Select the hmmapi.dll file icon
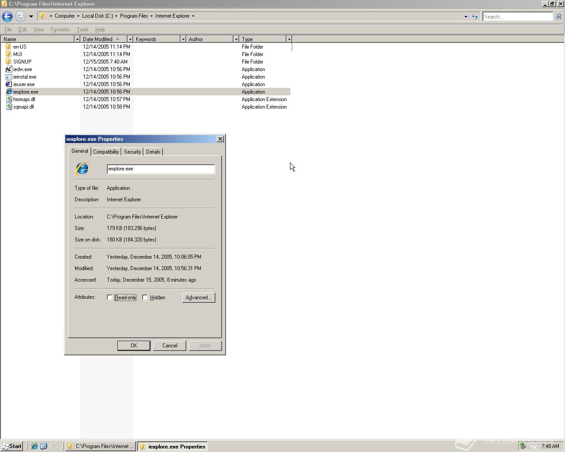Image resolution: width=565 pixels, height=452 pixels. pos(8,99)
